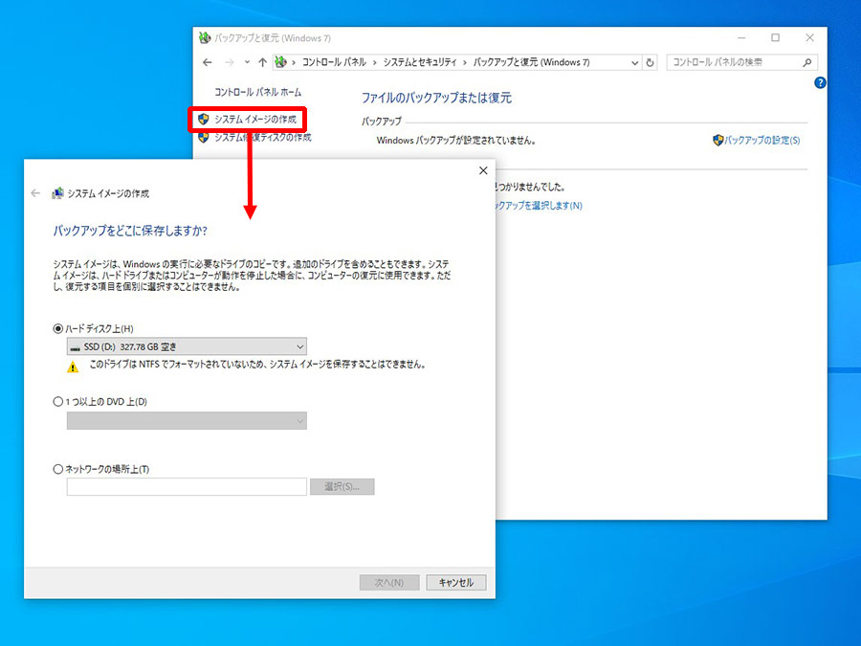This screenshot has width=861, height=646.
Task: Click バックアップの設定(S) link
Action: click(x=762, y=141)
